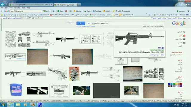
Task: Click the Google.com in English link
Action: 88,26
